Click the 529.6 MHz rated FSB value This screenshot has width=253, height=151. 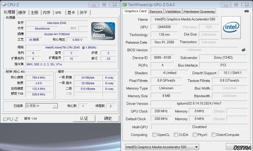[39, 94]
